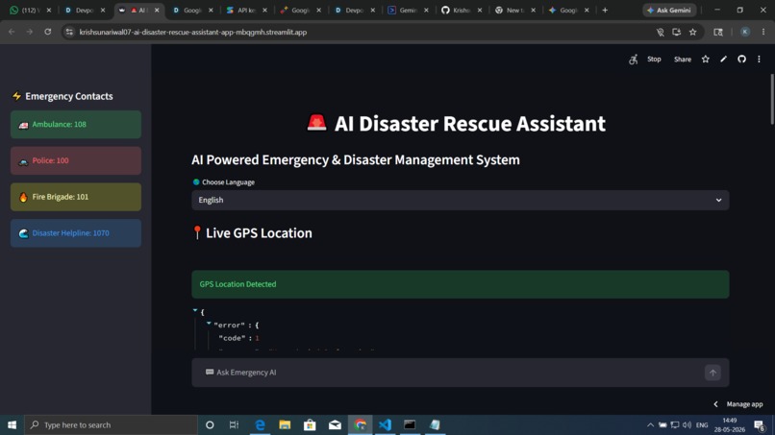Image resolution: width=775 pixels, height=435 pixels.
Task: Click the Ask Gemini button
Action: 669,11
